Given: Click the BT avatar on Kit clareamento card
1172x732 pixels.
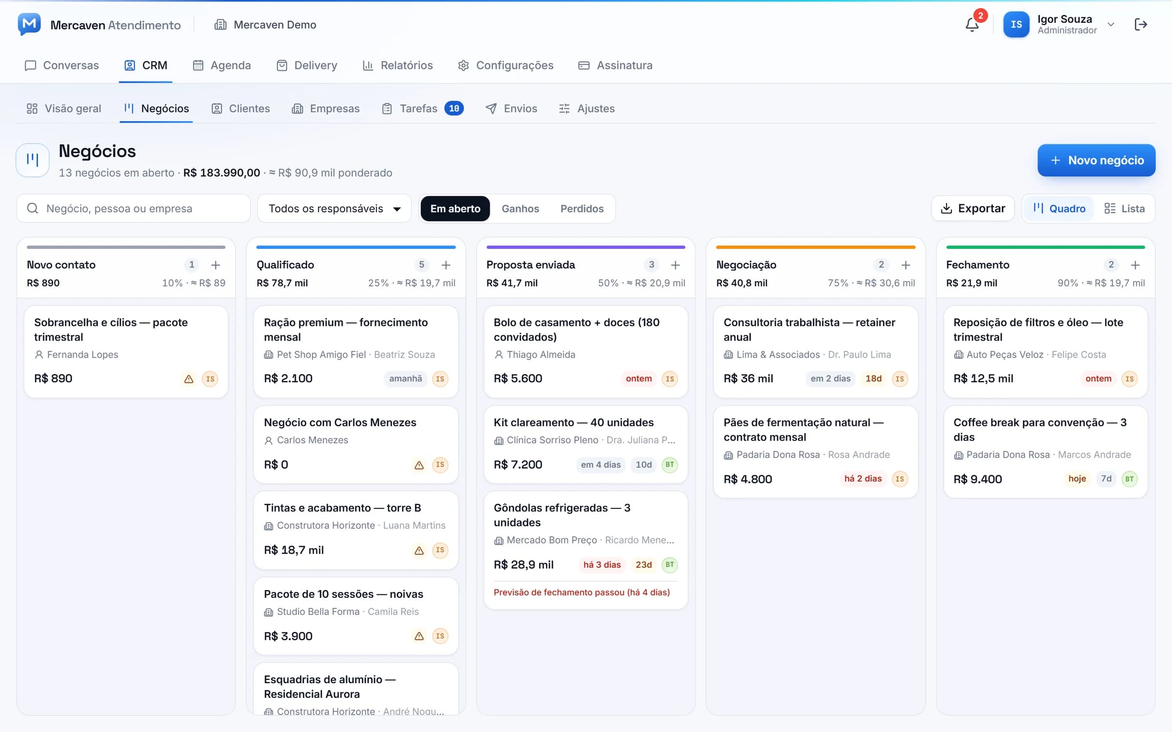Looking at the screenshot, I should point(670,465).
